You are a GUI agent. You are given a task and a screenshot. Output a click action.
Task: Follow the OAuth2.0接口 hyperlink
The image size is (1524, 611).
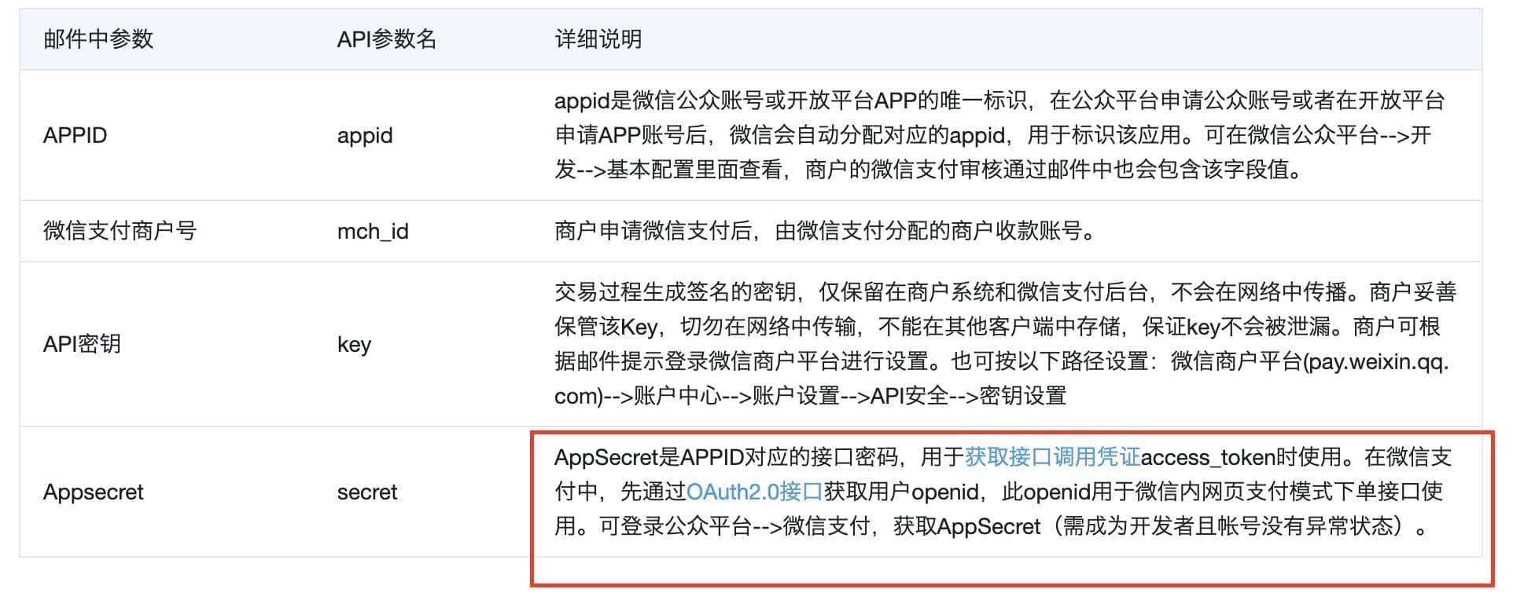pyautogui.click(x=753, y=492)
